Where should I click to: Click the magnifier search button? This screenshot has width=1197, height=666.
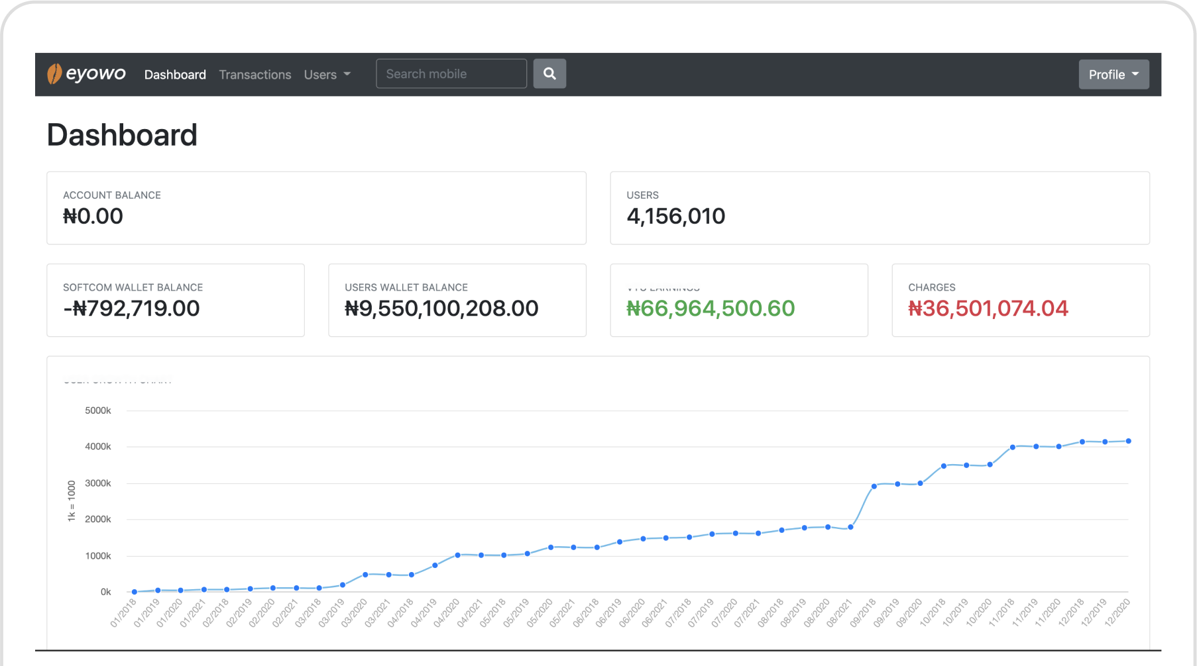(549, 73)
